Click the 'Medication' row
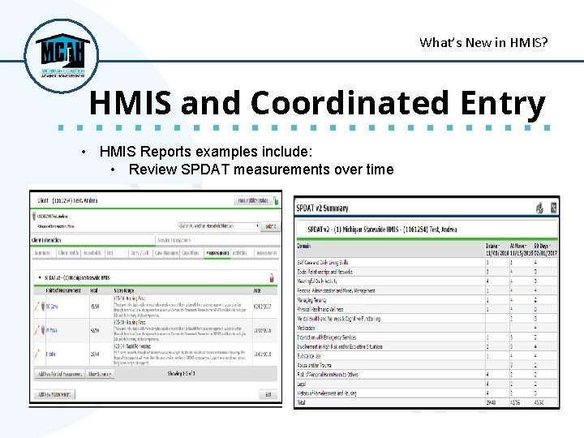This screenshot has height=438, width=584. click(x=427, y=328)
